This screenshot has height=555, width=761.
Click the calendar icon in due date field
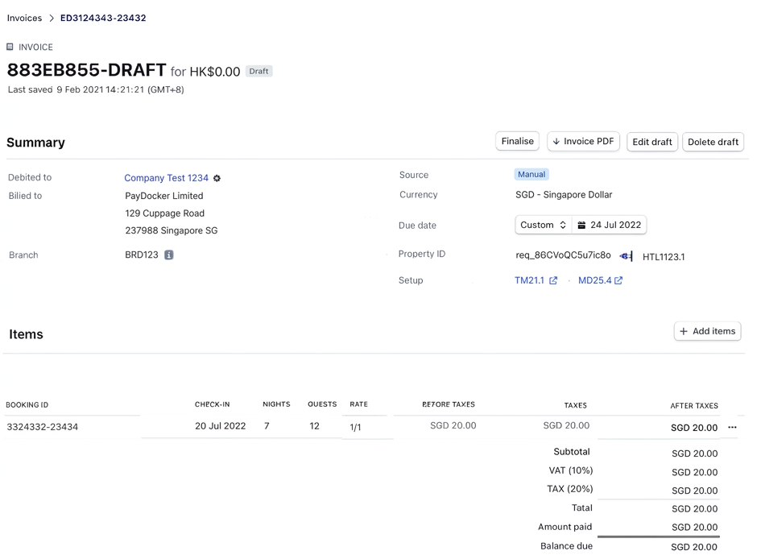pyautogui.click(x=581, y=225)
